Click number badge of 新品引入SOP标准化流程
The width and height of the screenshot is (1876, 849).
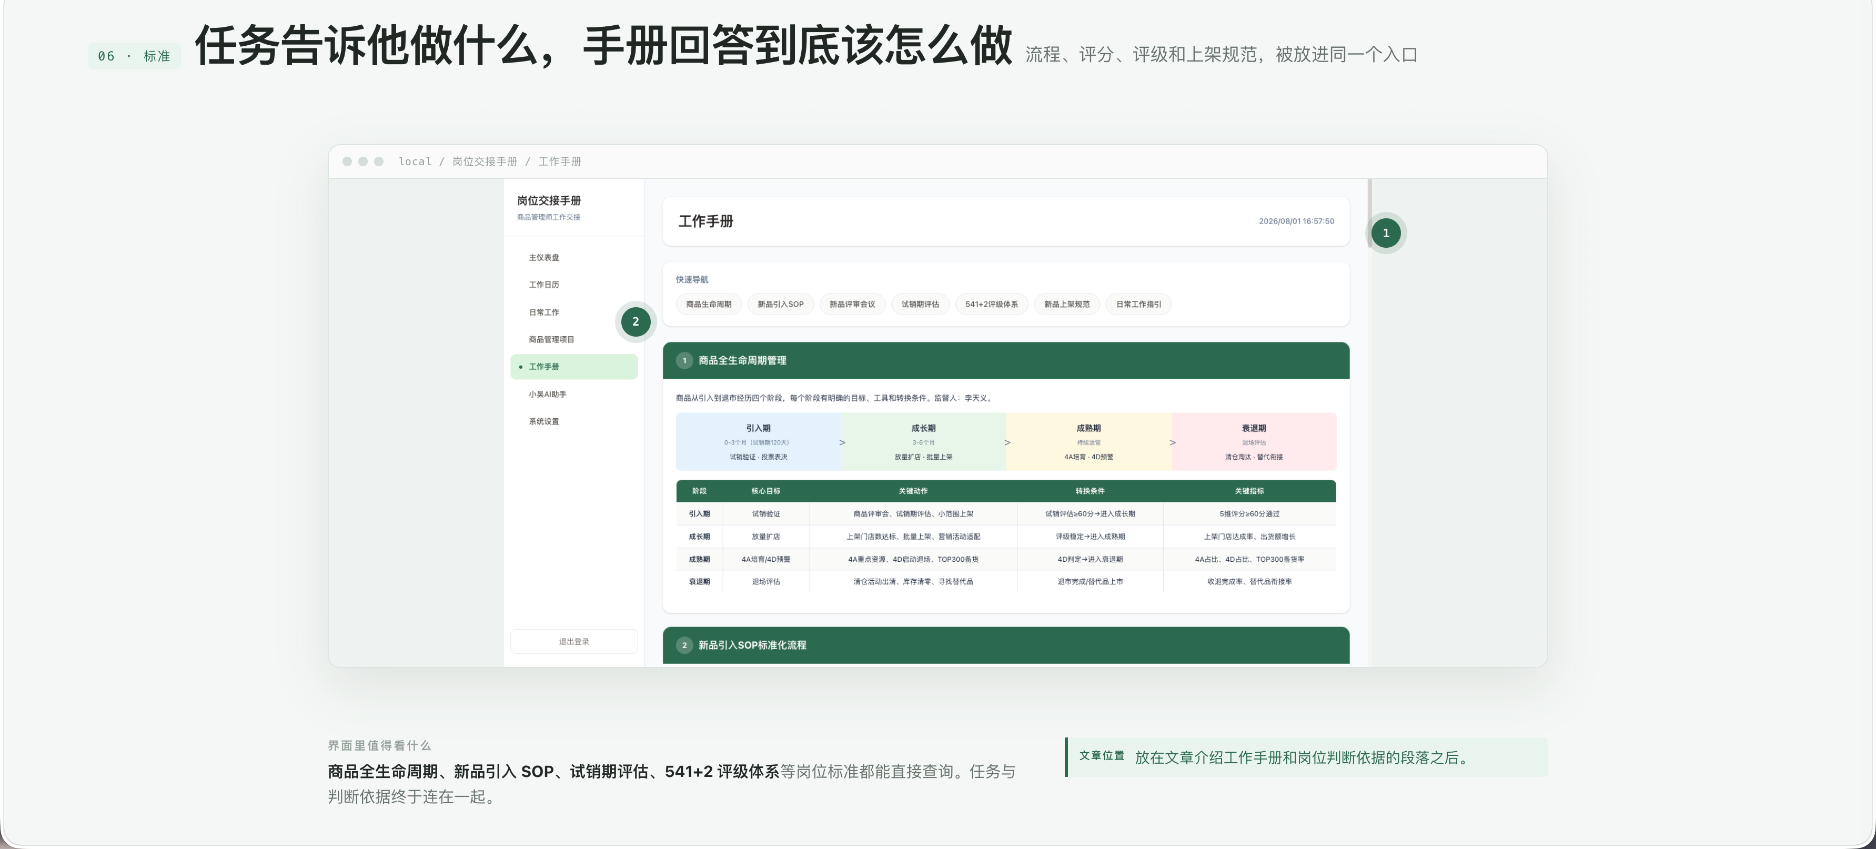pyautogui.click(x=684, y=645)
